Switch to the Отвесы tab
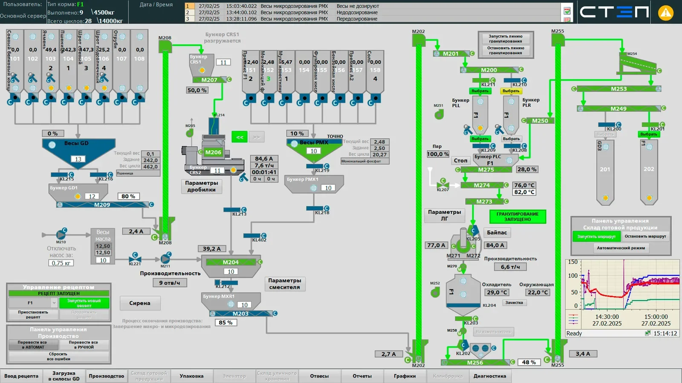Viewport: 682px width, 383px height. tap(319, 376)
